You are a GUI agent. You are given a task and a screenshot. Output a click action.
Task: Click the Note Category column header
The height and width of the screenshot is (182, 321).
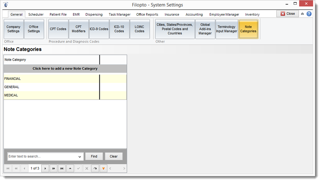(52, 60)
